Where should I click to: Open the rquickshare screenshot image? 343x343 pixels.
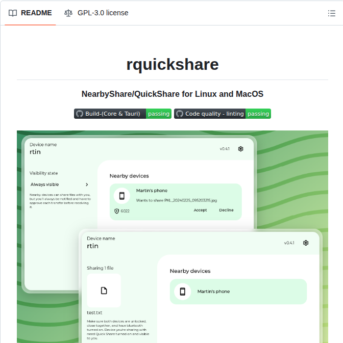[x=173, y=236]
